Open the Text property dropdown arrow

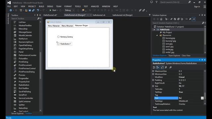pos(202,98)
